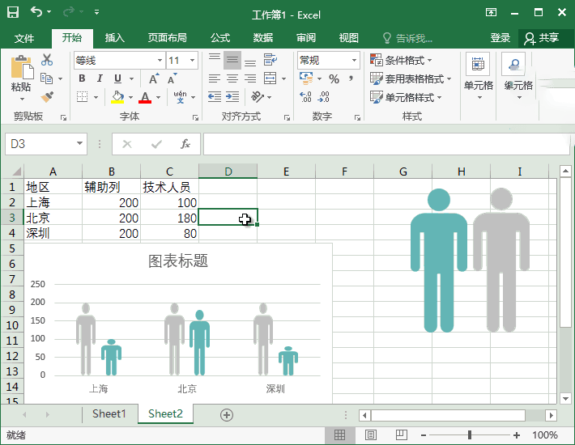Click the 共享 share button
This screenshot has height=445, width=575.
542,38
